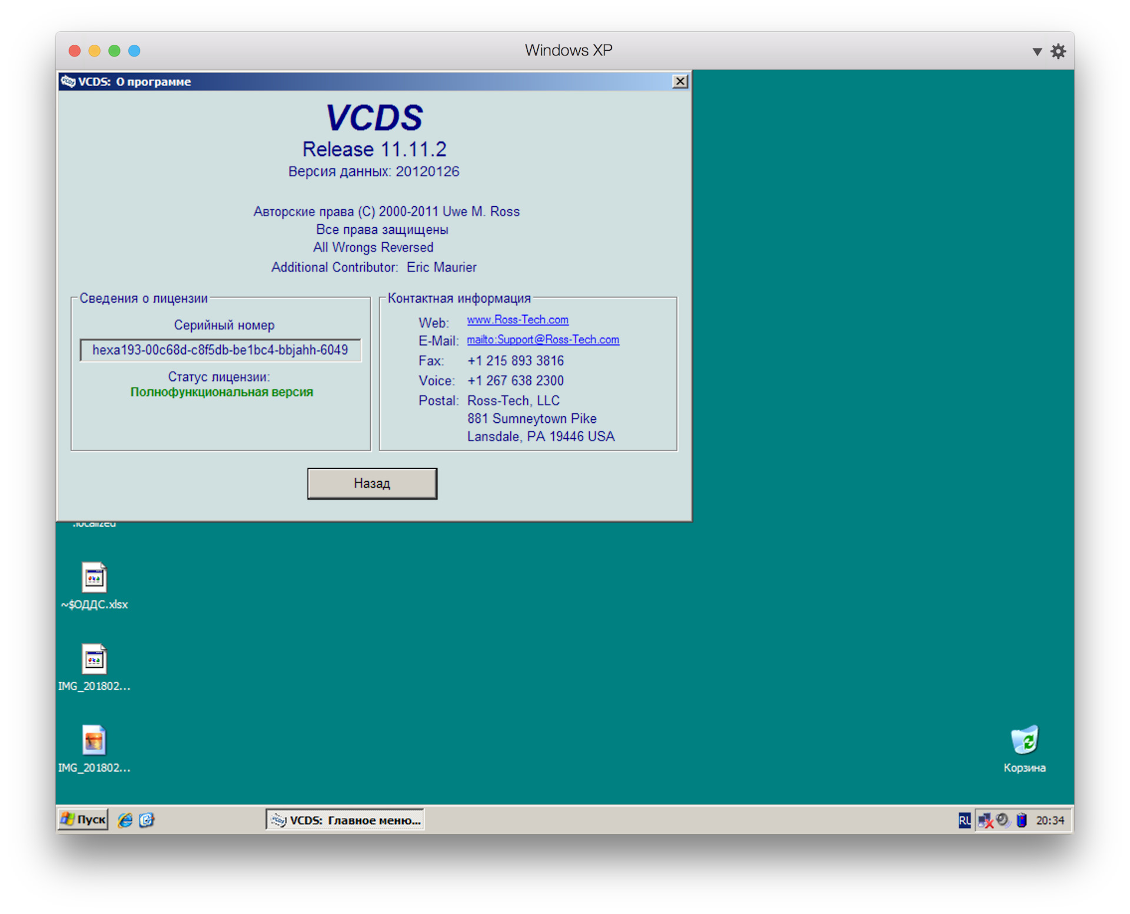Expand the VM window dropdown arrow
The width and height of the screenshot is (1130, 914).
pos(1037,52)
